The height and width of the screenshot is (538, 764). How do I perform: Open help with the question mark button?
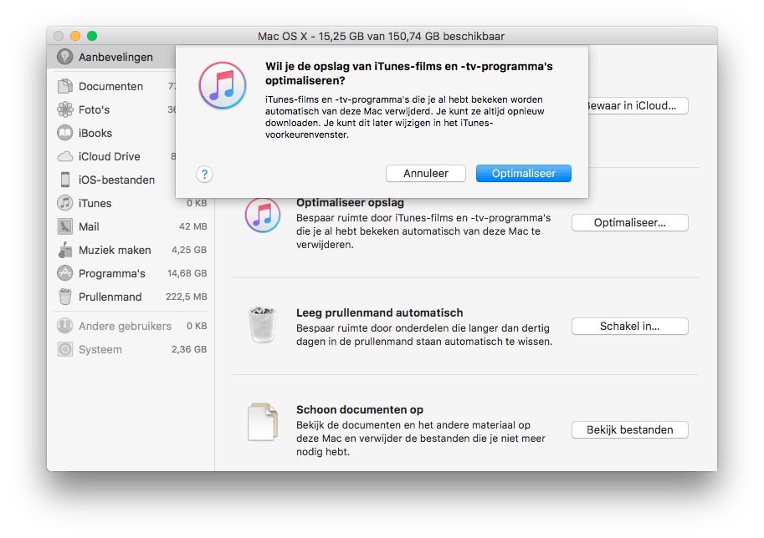tap(205, 174)
